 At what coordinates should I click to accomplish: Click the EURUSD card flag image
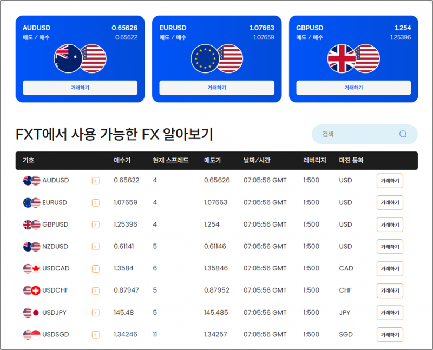coord(217,58)
